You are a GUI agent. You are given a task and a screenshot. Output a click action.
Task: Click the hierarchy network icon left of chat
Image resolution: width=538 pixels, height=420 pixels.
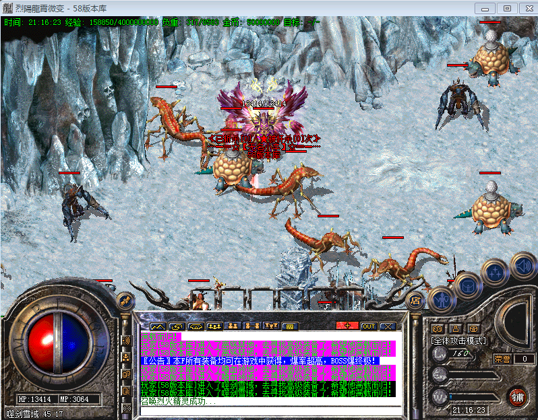point(126,357)
